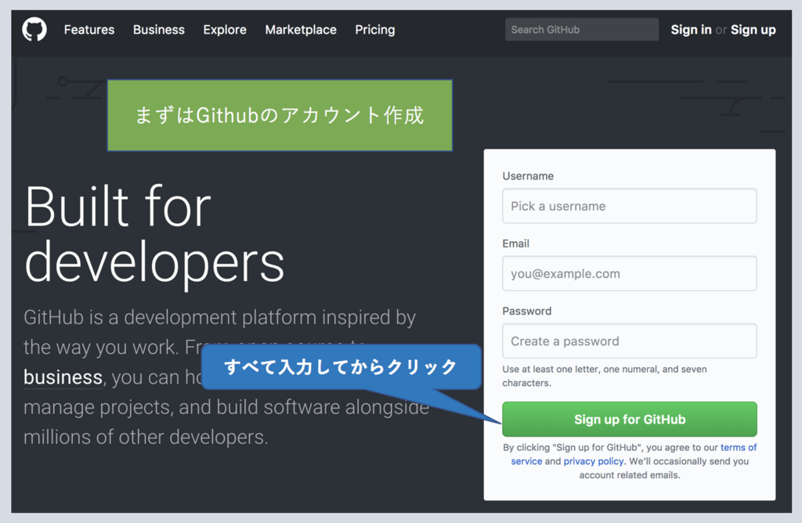
Task: Select the Create a password field
Action: [x=629, y=341]
